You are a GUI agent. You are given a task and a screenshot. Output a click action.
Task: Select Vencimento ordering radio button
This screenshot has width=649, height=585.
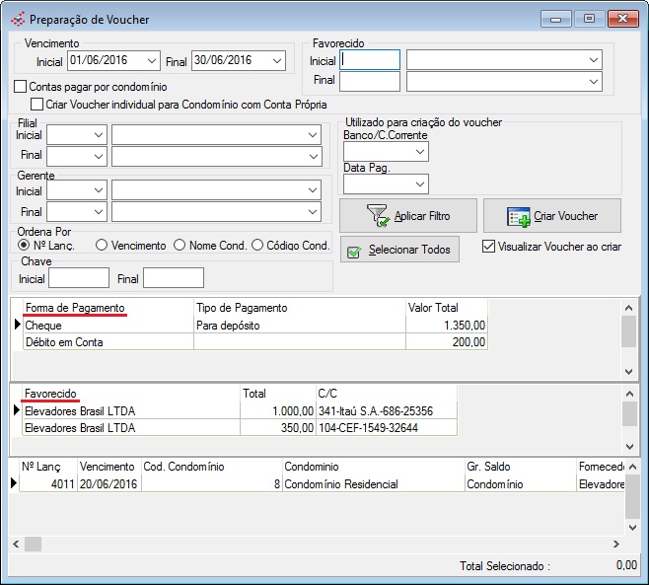tap(102, 245)
